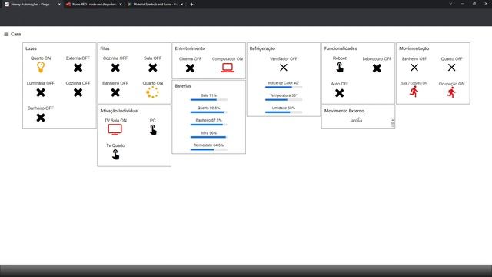The image size is (492, 277).
Task: Close the Node-RED browser tab
Action: [x=121, y=5]
